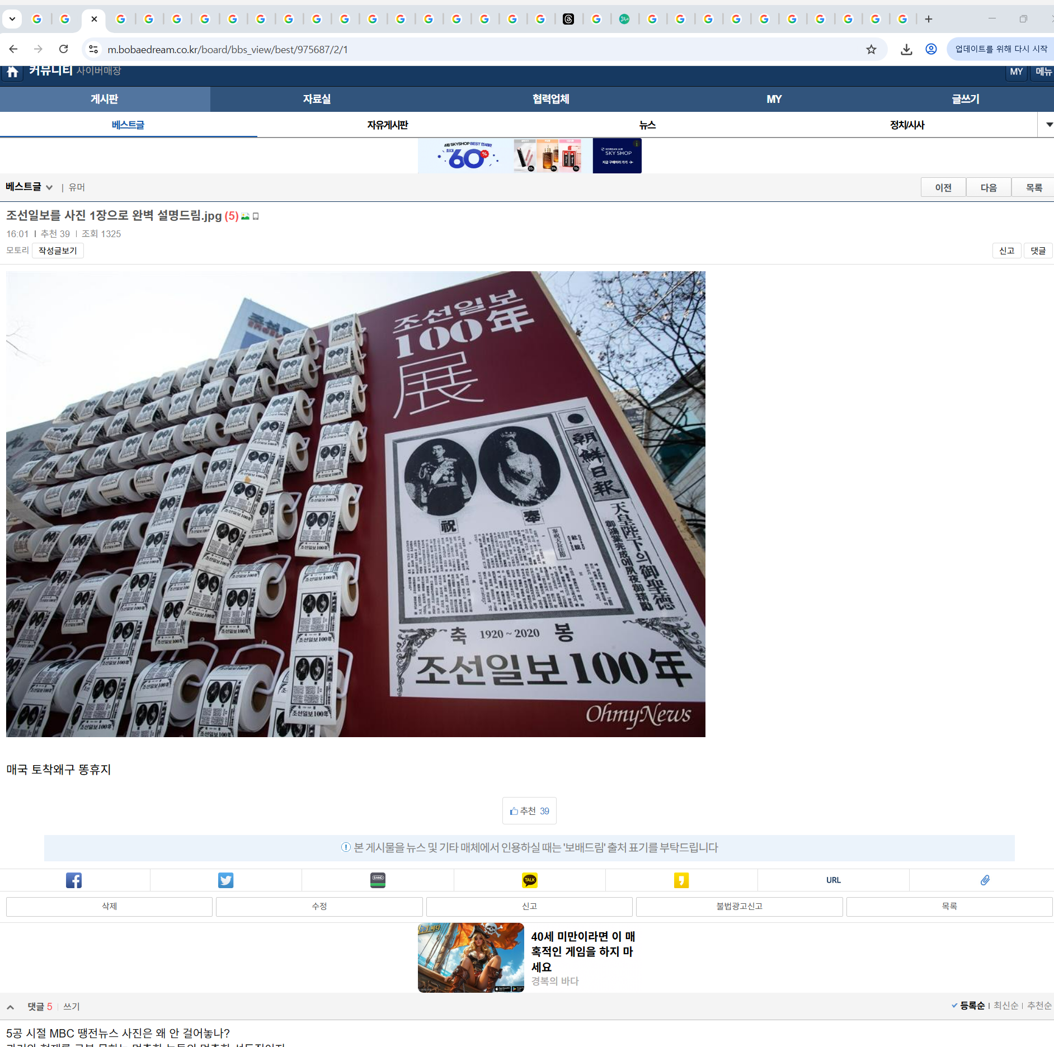Viewport: 1054px width, 1047px height.
Task: Click the 업데이트를 위해 다시 시작 button
Action: [x=1001, y=49]
